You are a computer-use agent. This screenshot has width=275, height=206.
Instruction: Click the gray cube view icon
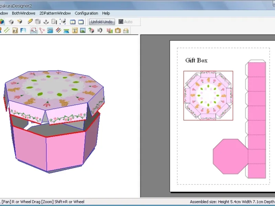11,22
